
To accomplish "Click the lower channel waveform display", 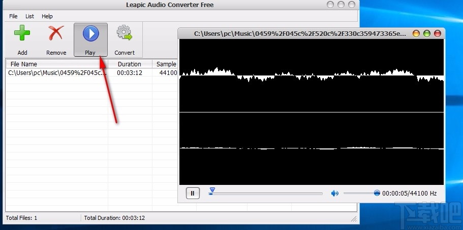I will 312,148.
